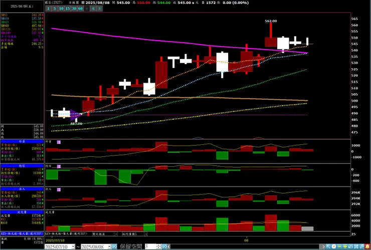Click the SMA120 legend row
The width and height of the screenshot is (371, 250).
22,29
